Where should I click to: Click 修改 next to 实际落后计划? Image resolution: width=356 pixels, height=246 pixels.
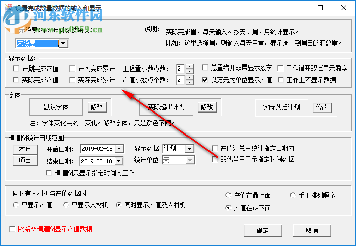tap(322, 107)
